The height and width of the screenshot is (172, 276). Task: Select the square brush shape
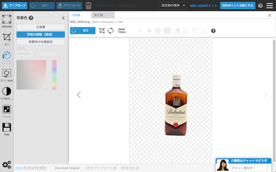167,31
